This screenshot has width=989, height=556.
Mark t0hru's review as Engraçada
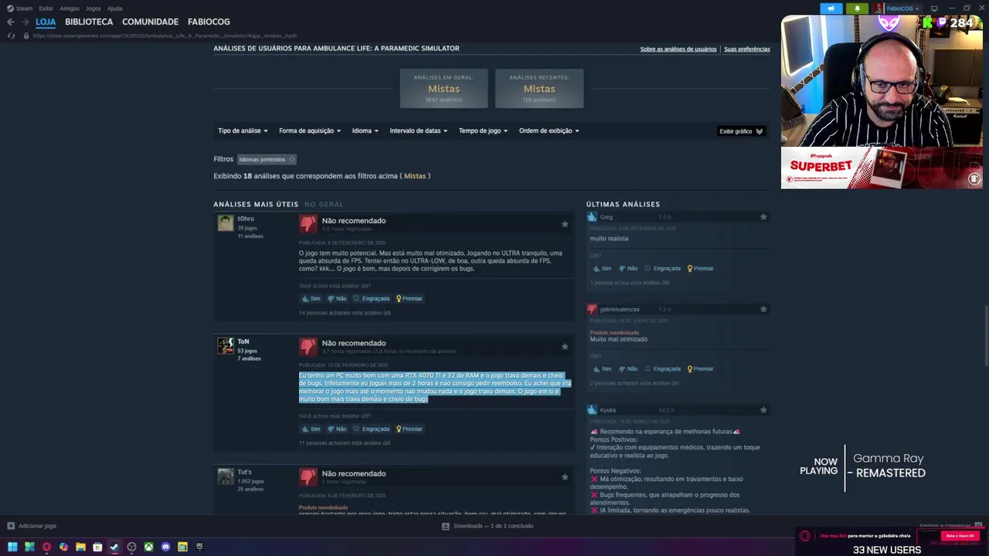click(372, 298)
